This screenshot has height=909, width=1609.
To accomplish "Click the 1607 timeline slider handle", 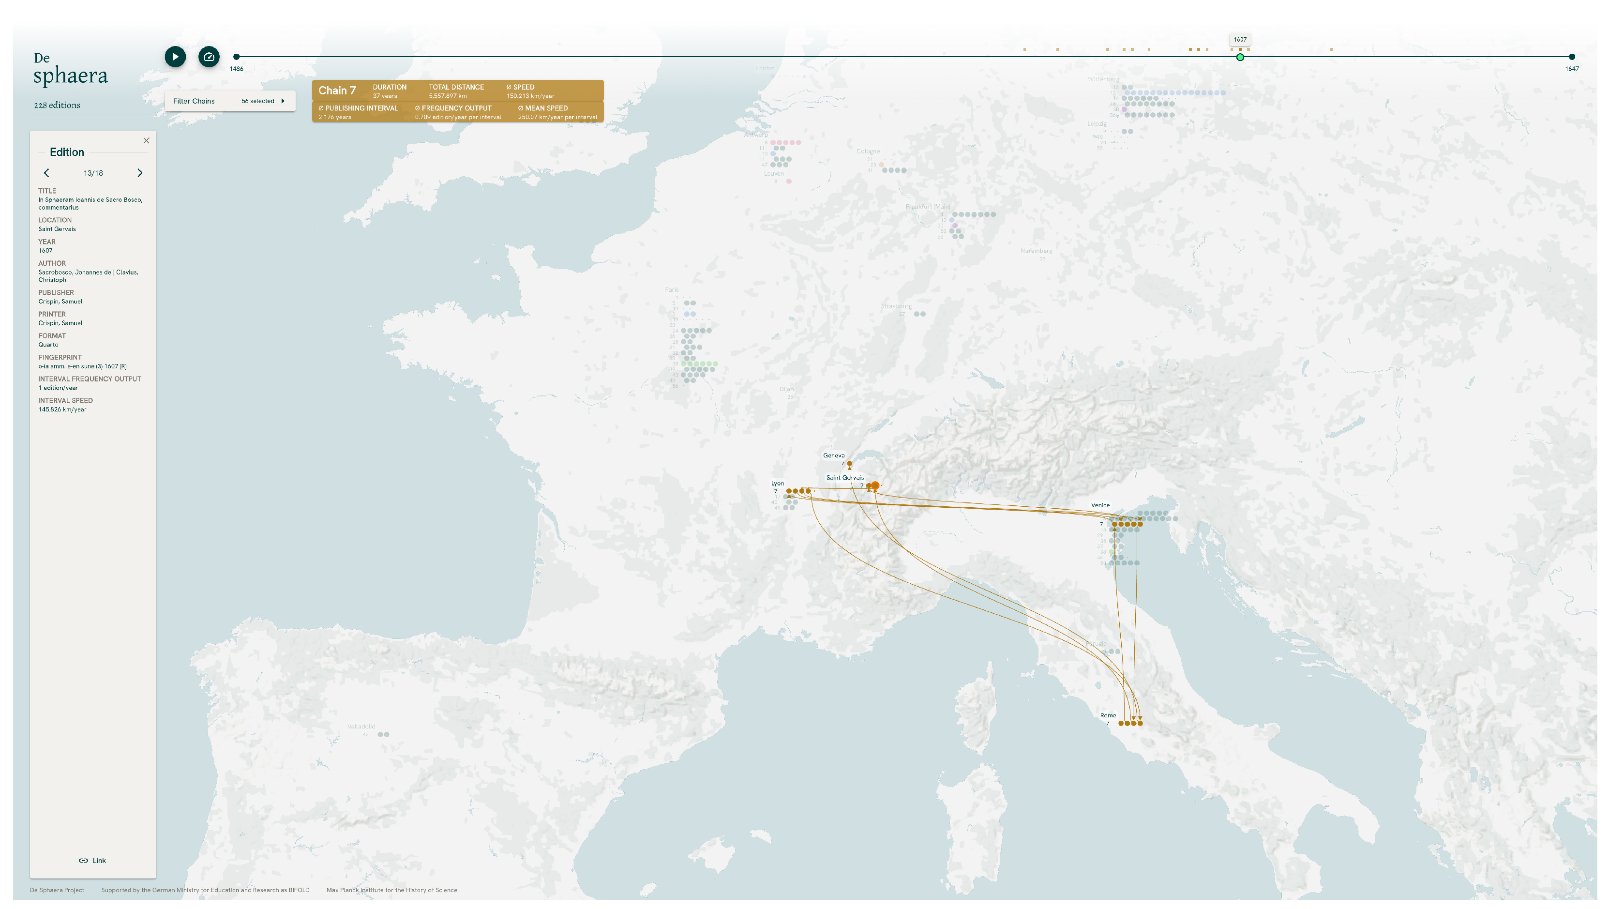I will click(x=1240, y=58).
